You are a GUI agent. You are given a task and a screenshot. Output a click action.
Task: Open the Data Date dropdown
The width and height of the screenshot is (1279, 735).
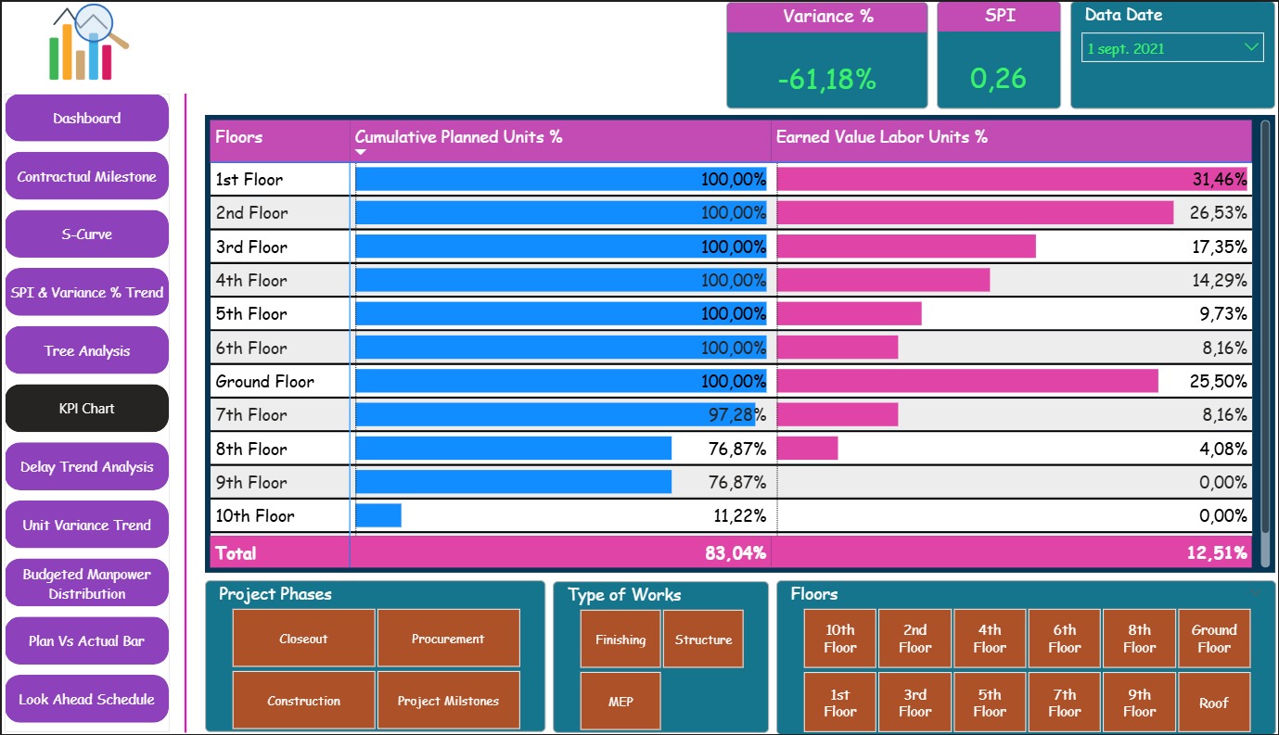click(1172, 48)
